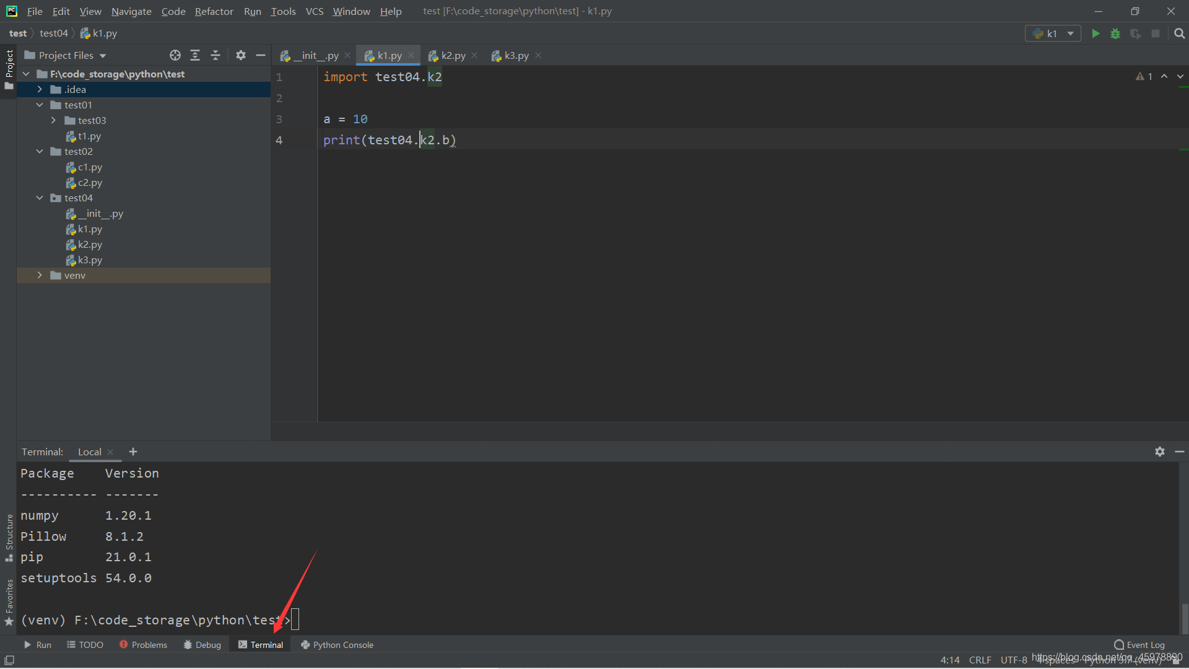Collapse the test02 folder
Viewport: 1189px width, 669px height.
coord(40,151)
